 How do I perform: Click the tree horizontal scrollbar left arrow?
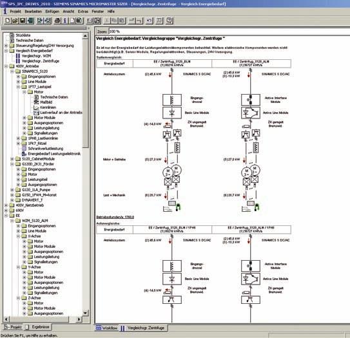click(6, 319)
